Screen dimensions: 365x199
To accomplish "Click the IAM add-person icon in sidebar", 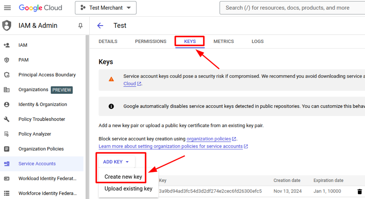I will pos(7,45).
